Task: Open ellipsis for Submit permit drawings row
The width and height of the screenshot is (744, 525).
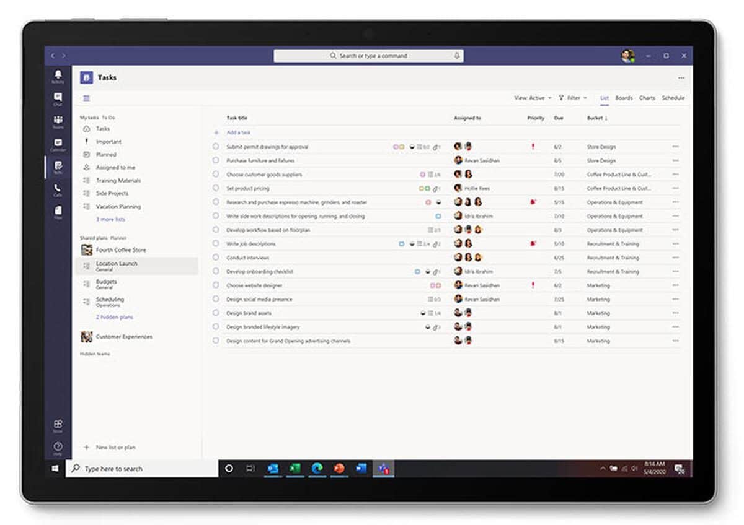Action: click(675, 147)
